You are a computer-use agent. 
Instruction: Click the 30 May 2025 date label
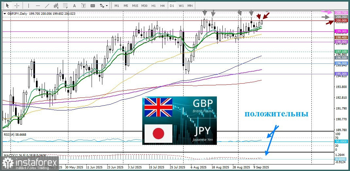pyautogui.click(x=74, y=167)
